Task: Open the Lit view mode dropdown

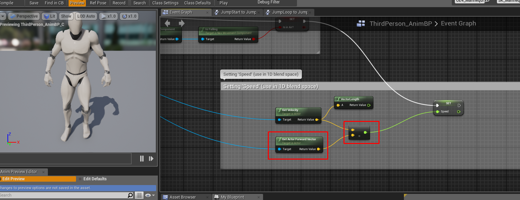Action: tap(50, 16)
